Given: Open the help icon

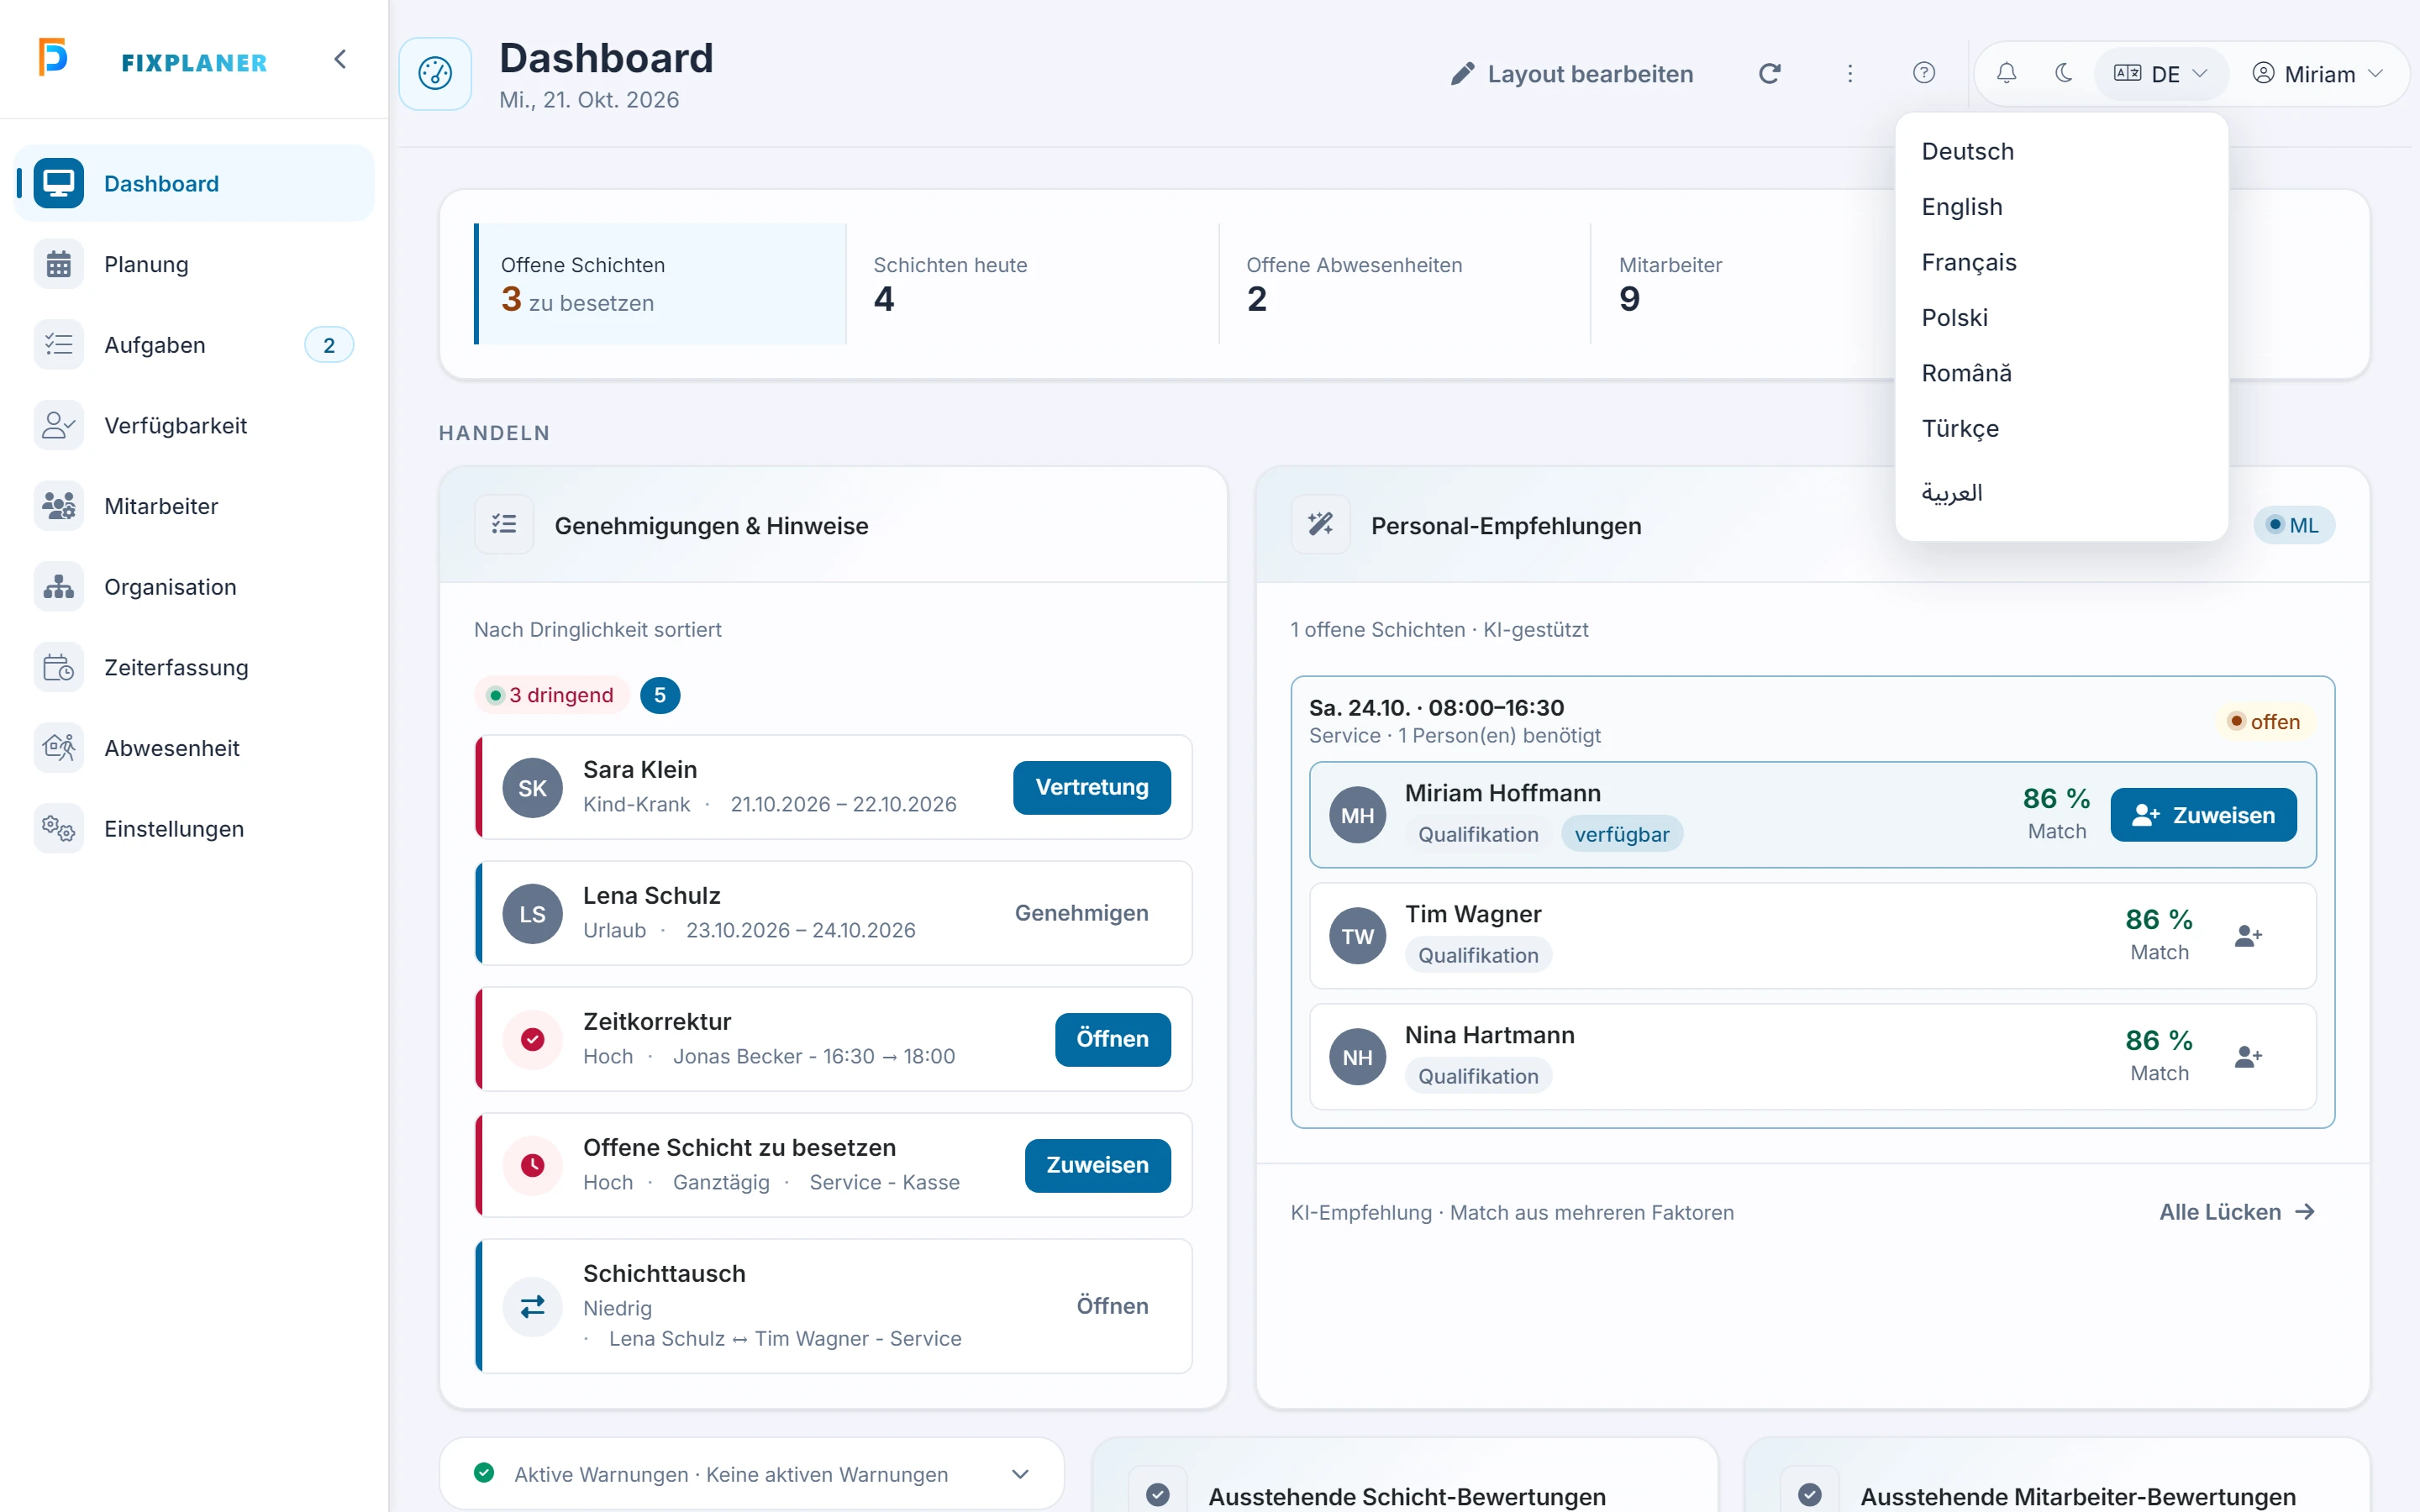Looking at the screenshot, I should click(1923, 74).
